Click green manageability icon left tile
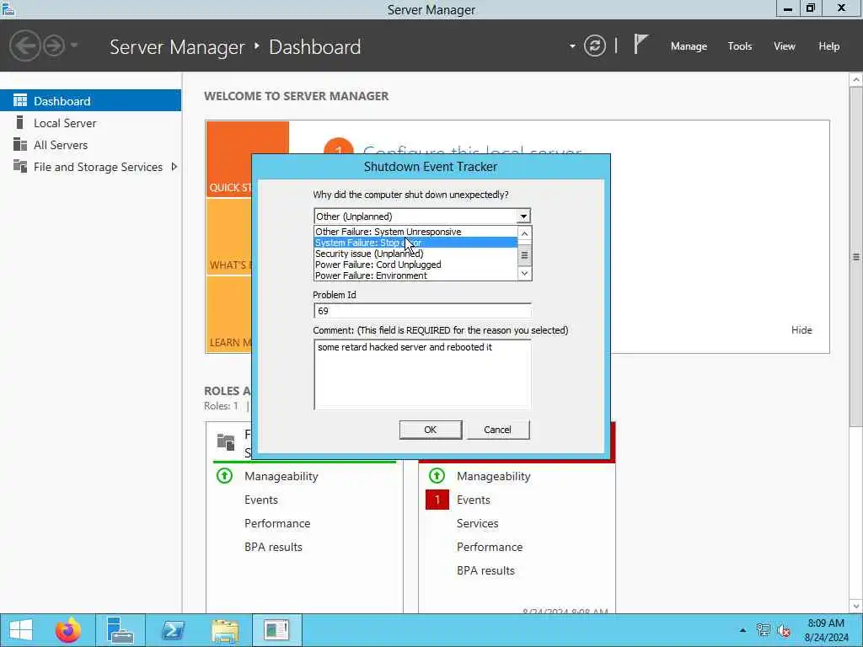Viewport: 863px width, 647px height. point(224,475)
